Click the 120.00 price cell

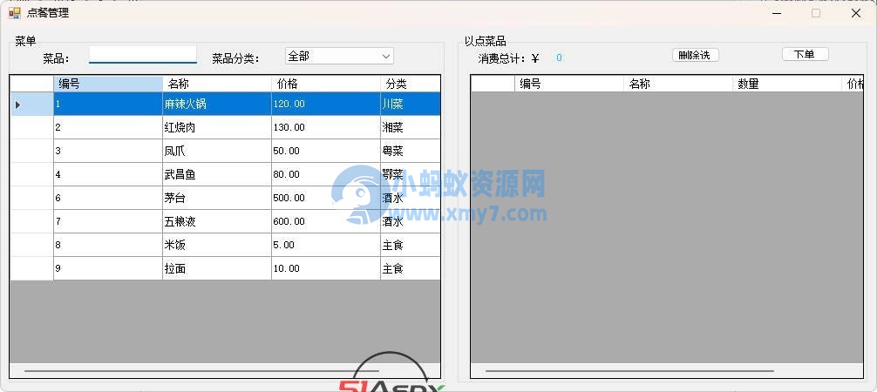tap(326, 104)
